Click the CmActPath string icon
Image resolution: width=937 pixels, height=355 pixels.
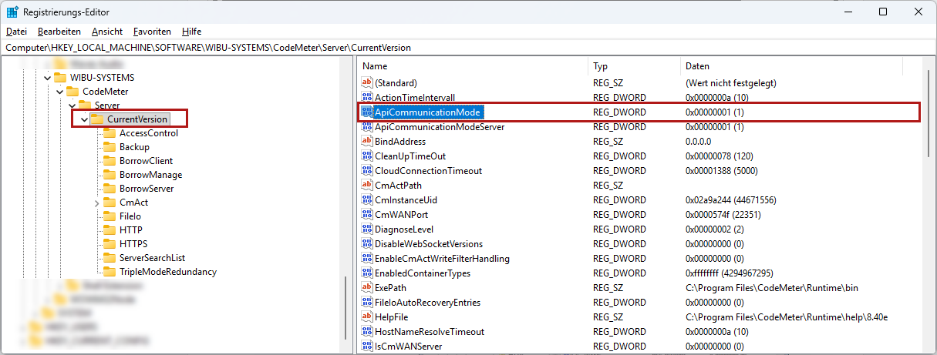pyautogui.click(x=367, y=186)
